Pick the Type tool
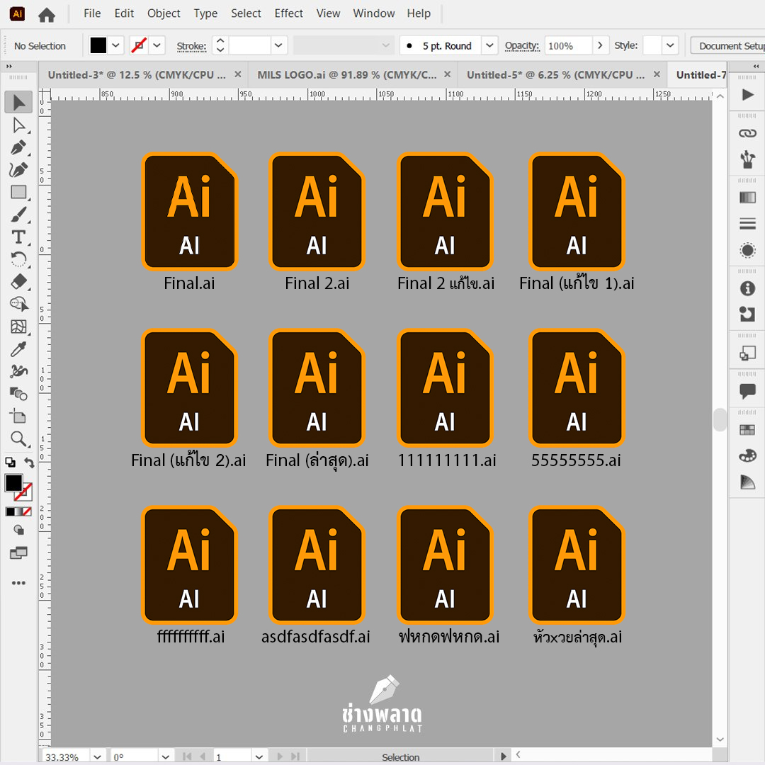 click(x=18, y=237)
